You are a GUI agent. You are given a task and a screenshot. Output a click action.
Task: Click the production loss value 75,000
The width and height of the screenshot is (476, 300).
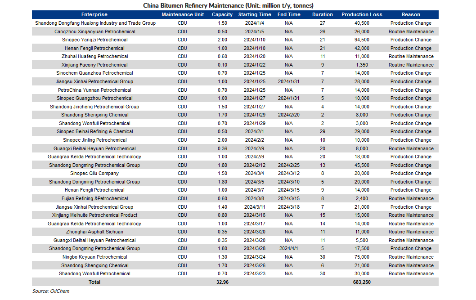coord(362,257)
